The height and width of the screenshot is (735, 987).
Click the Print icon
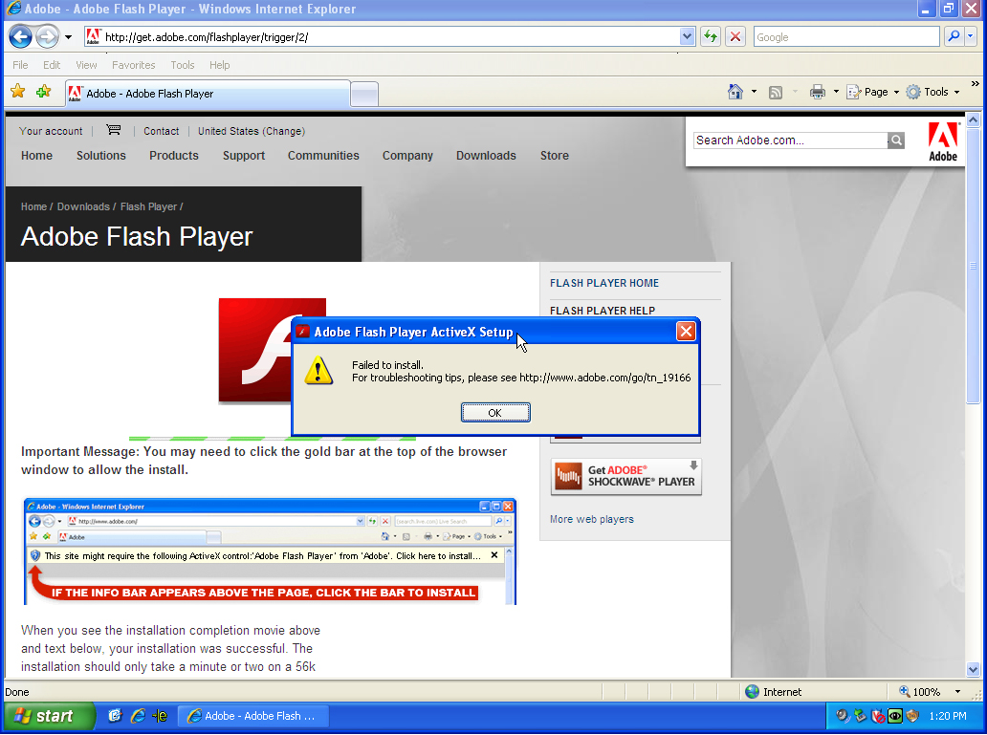coord(817,92)
